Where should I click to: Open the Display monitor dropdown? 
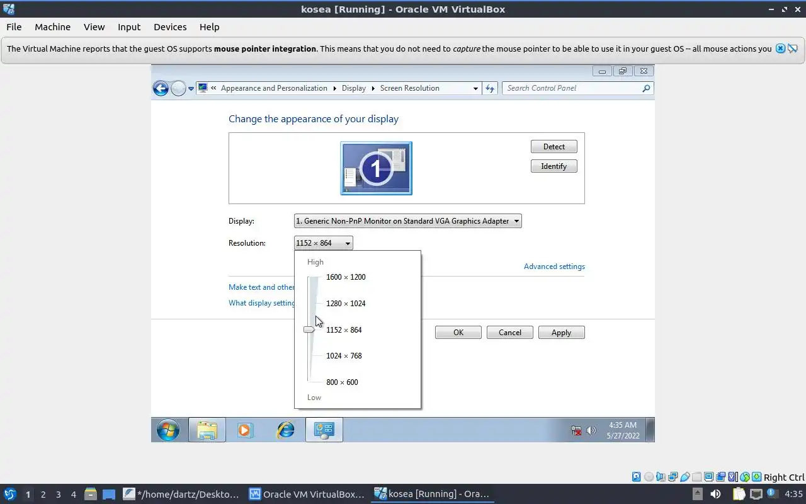[x=408, y=221]
